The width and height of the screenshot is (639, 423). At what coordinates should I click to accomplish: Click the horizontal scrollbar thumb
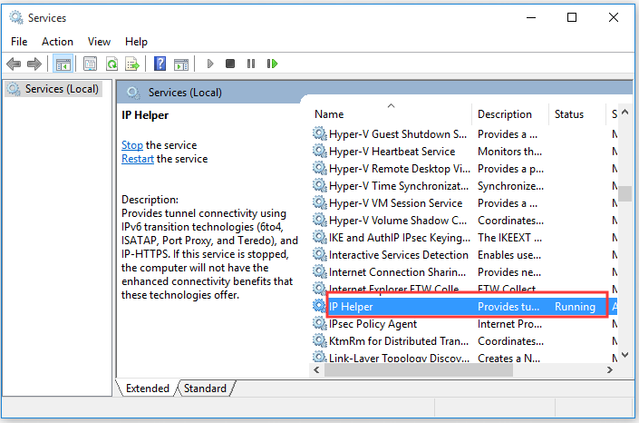[419, 370]
